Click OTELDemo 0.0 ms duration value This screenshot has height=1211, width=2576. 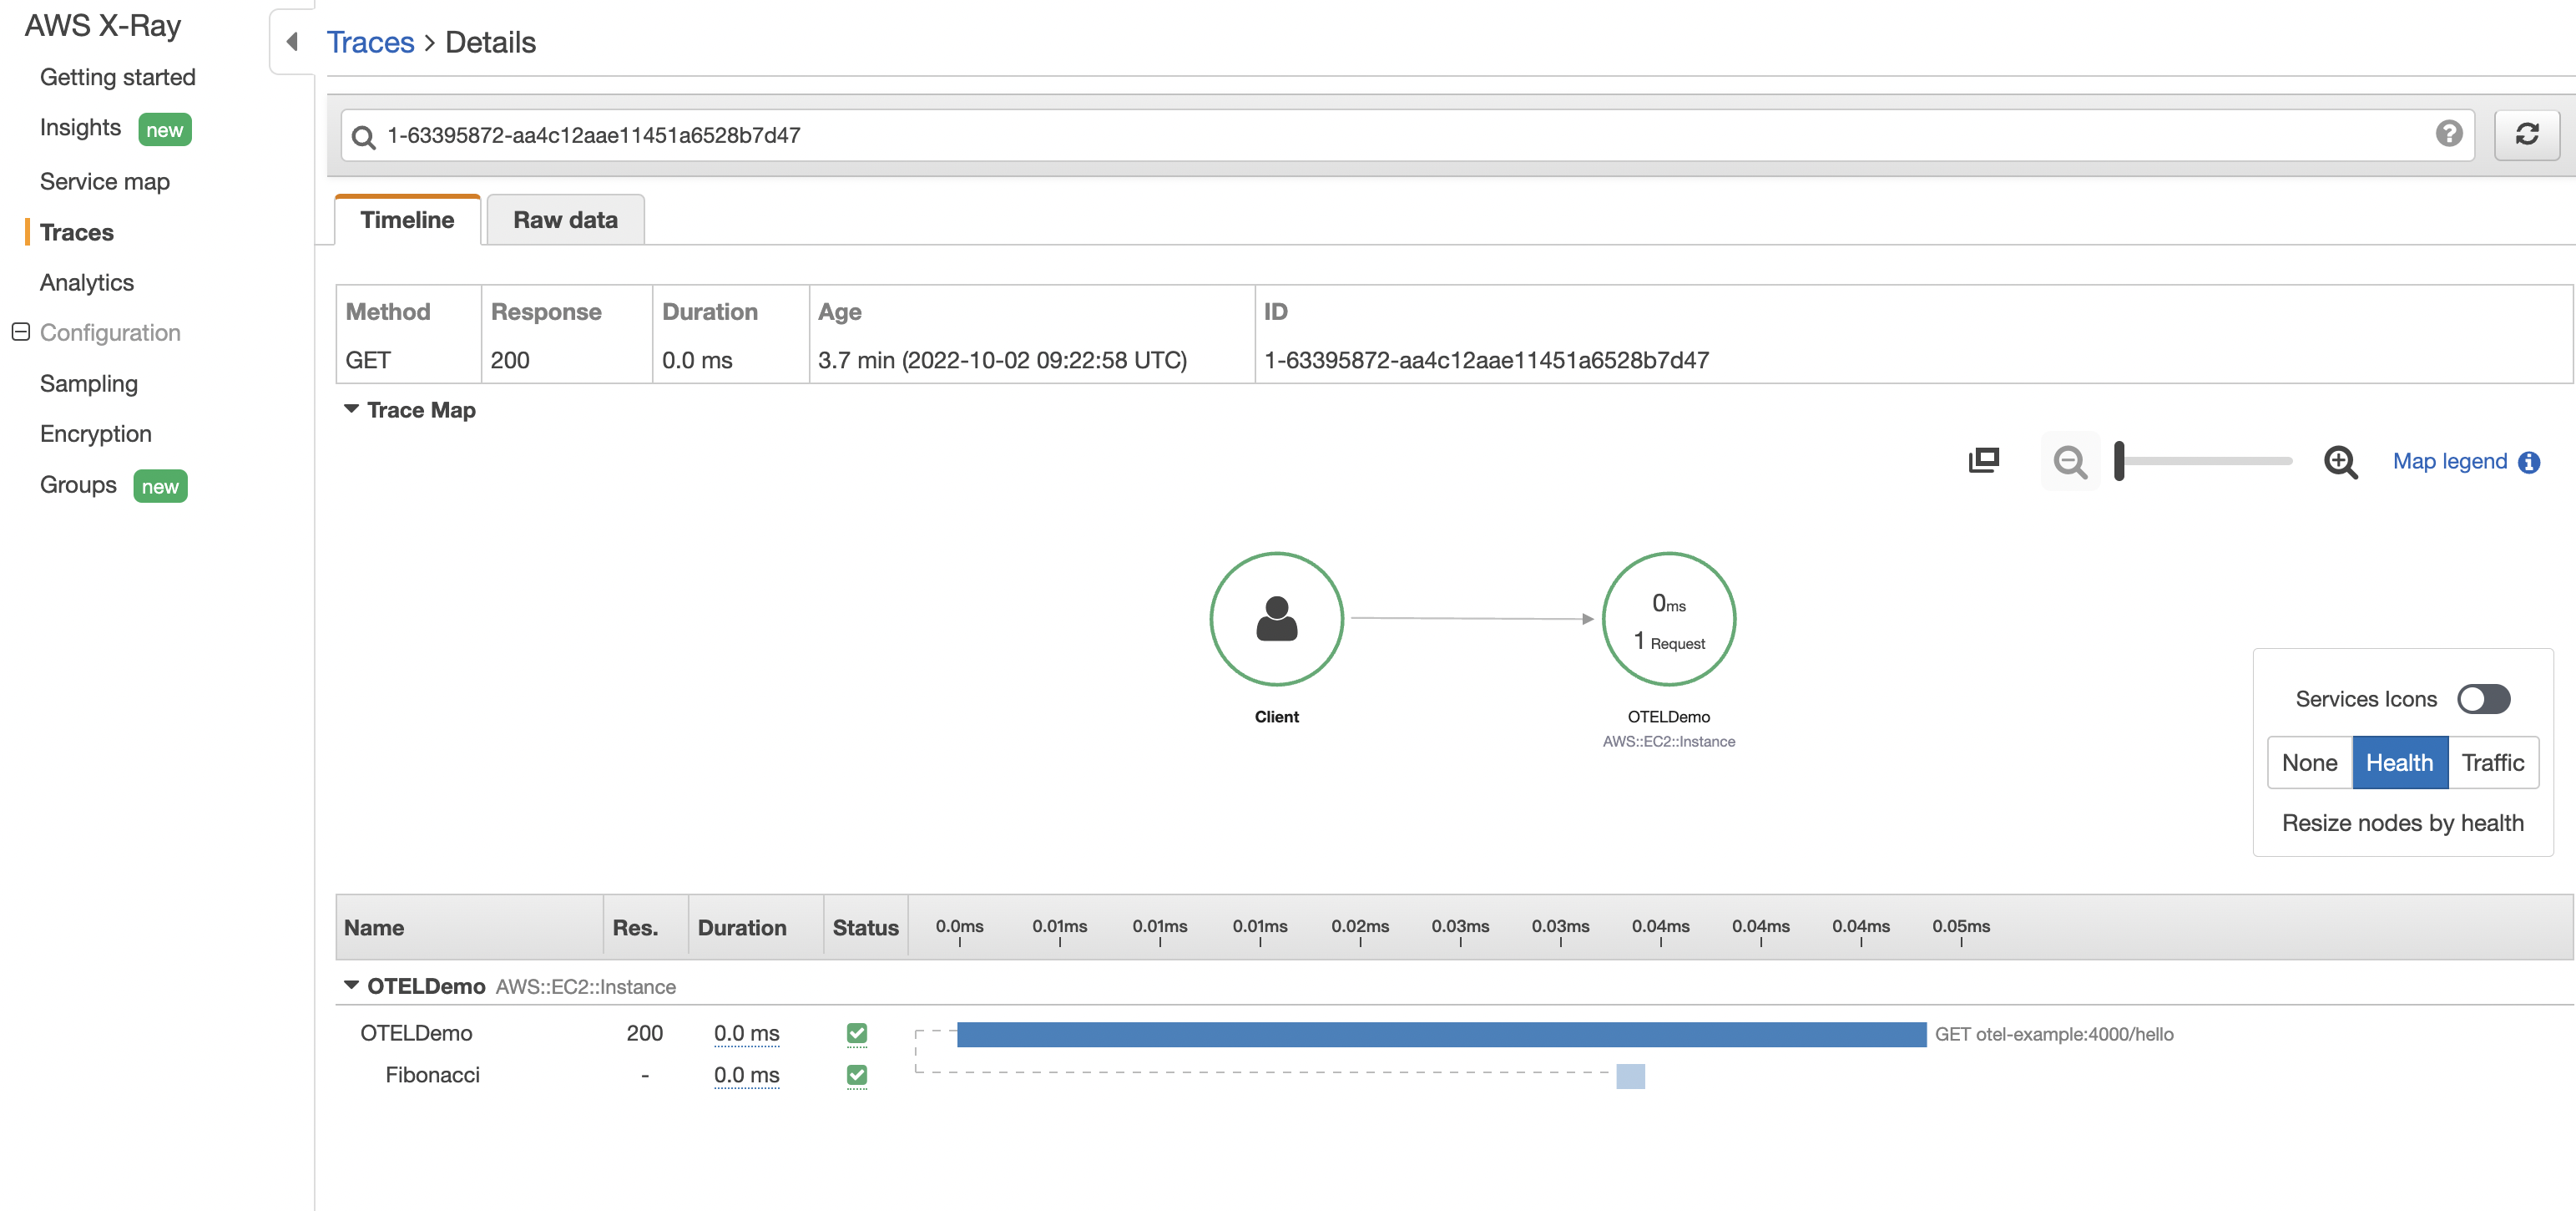(746, 1033)
